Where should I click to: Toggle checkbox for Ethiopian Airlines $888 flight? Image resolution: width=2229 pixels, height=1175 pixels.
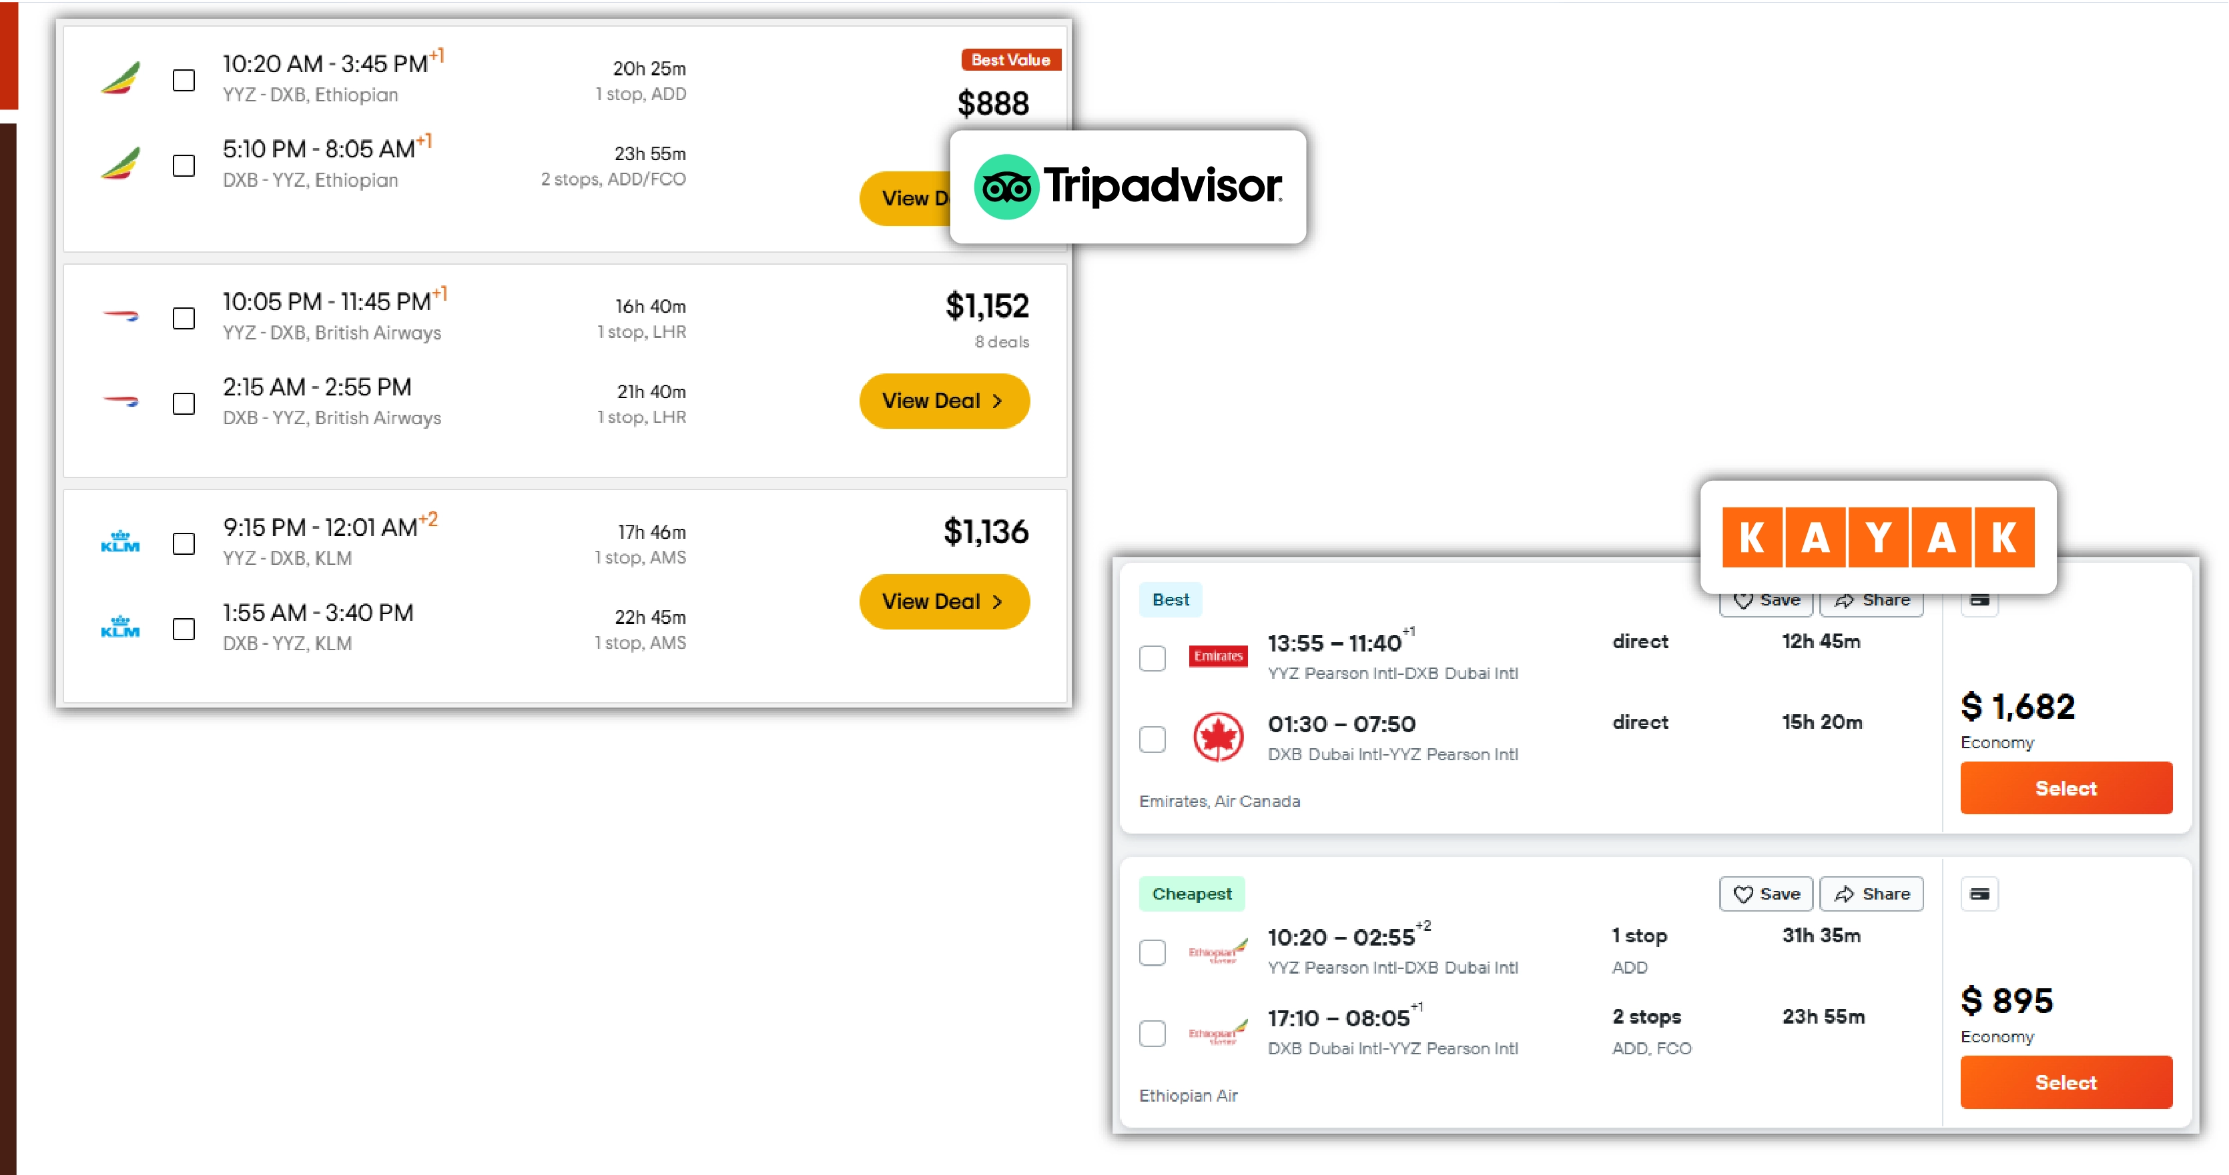click(182, 78)
